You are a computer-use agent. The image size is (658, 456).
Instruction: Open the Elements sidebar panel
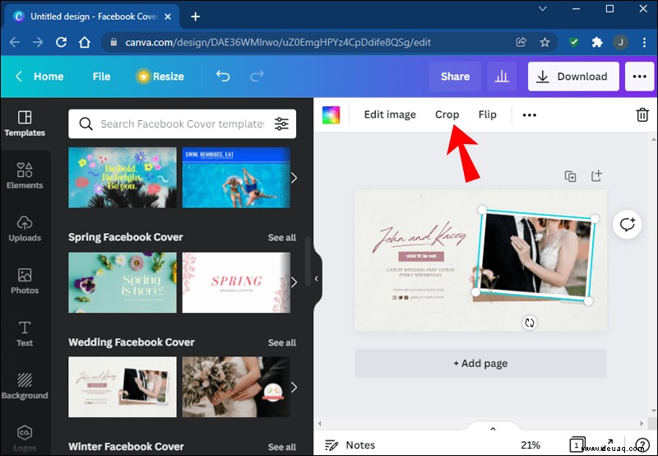25,175
